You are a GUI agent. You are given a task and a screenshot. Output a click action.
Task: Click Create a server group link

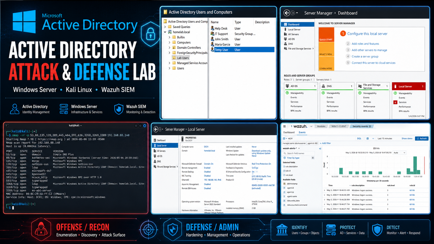coord(365,57)
